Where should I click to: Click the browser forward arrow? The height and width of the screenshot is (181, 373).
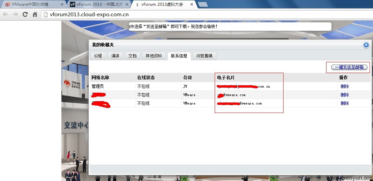15,15
